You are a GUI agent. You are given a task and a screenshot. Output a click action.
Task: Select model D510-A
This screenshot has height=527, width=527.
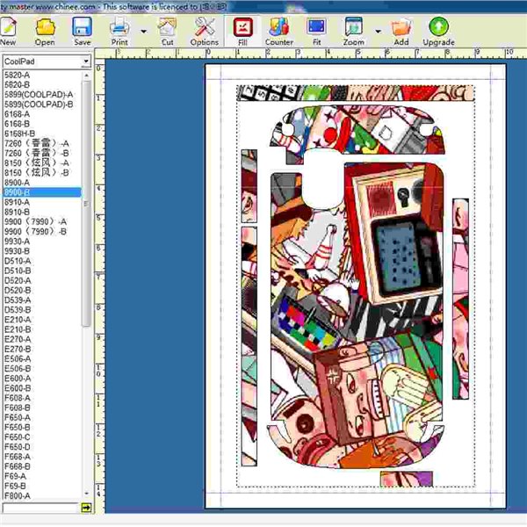tap(18, 261)
